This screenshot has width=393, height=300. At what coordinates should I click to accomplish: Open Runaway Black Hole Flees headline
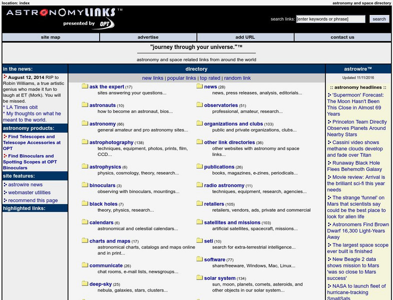pos(354,166)
